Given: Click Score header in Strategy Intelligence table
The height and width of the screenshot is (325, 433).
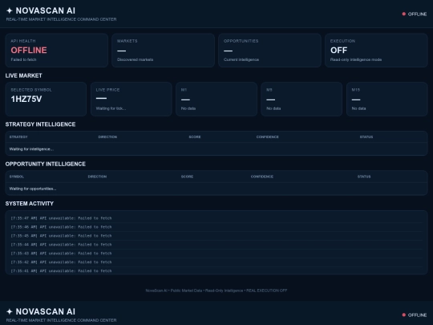Looking at the screenshot, I should (x=195, y=136).
